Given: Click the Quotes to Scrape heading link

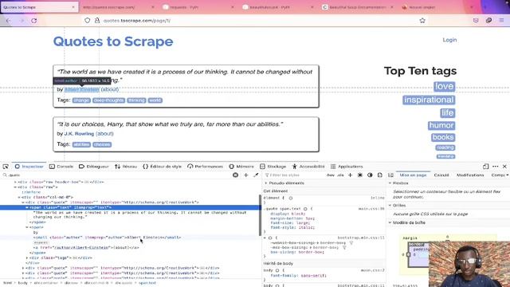Looking at the screenshot, I should click(x=113, y=41).
